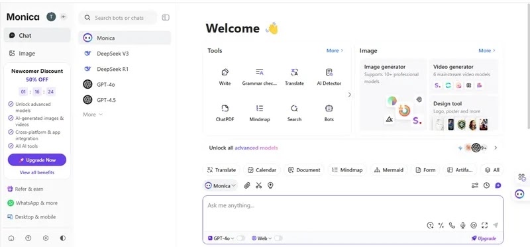The height and width of the screenshot is (247, 530).
Task: Click the scissors screenshot icon
Action: [258, 185]
